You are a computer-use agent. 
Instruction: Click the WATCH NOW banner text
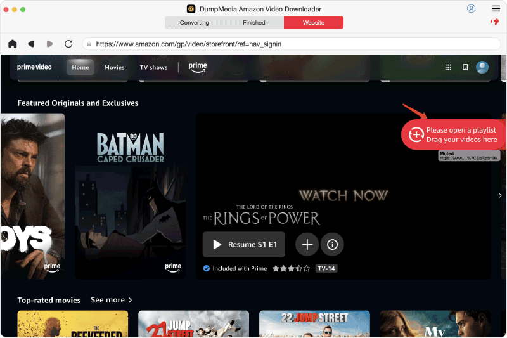[343, 195]
